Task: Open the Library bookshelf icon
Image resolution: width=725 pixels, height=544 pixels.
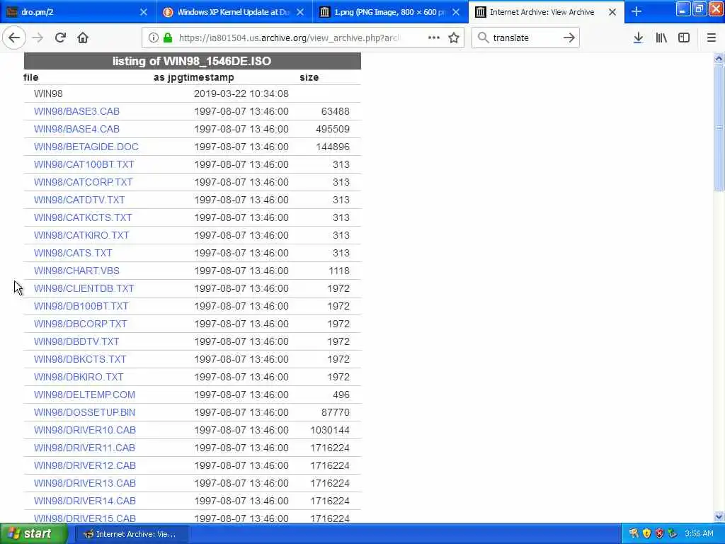Action: point(661,38)
